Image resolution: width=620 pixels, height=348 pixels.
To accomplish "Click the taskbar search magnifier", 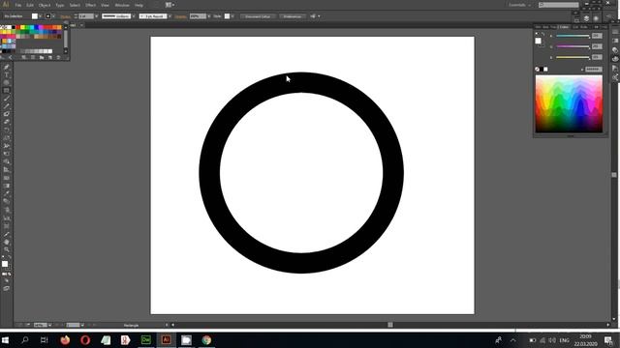I will point(25,340).
